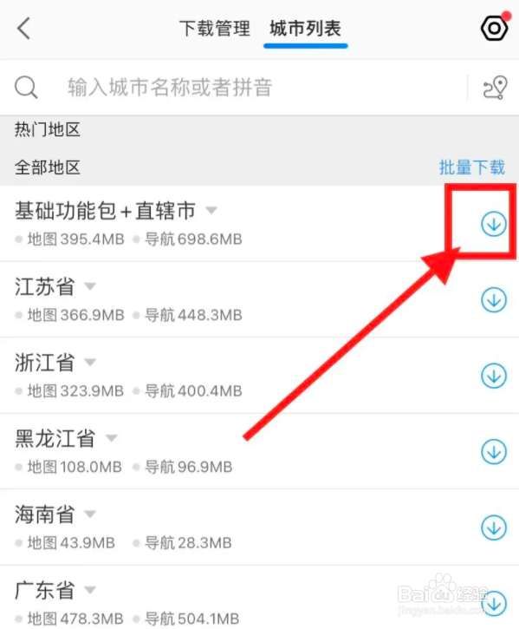Tap the 批量下载 link
The image size is (519, 629).
[x=471, y=167]
